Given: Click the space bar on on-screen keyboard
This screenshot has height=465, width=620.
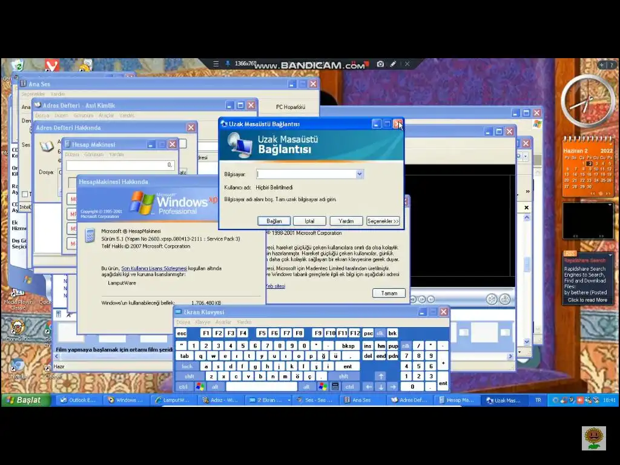Looking at the screenshot, I should [262, 387].
